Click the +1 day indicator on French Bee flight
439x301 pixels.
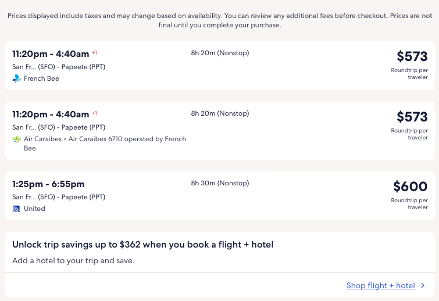pyautogui.click(x=94, y=52)
